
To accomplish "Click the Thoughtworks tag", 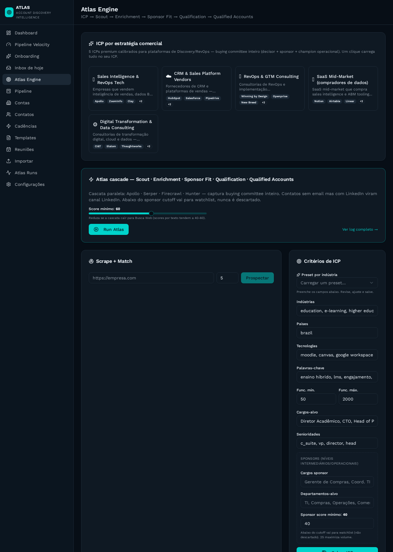I will click(x=131, y=146).
